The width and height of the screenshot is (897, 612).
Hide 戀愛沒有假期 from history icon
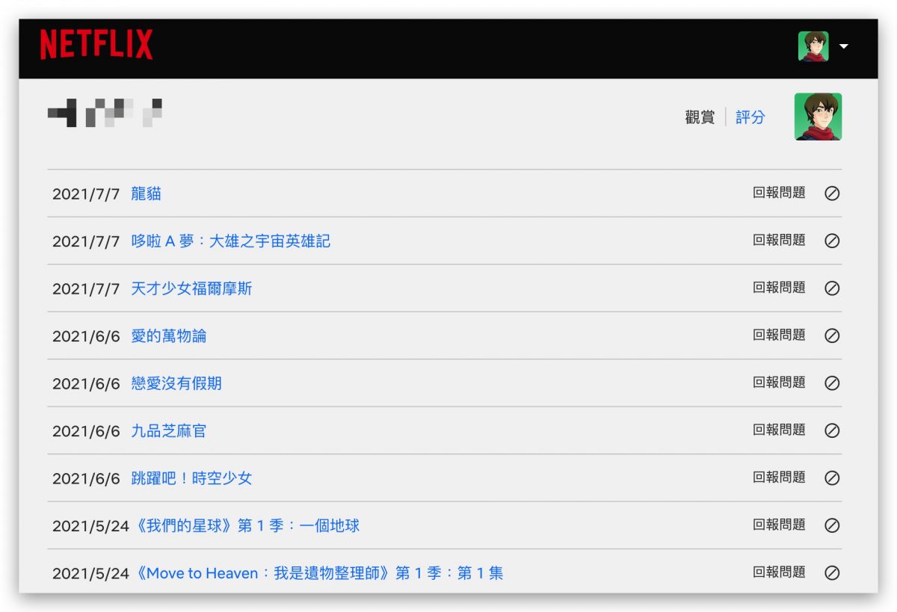pos(832,383)
